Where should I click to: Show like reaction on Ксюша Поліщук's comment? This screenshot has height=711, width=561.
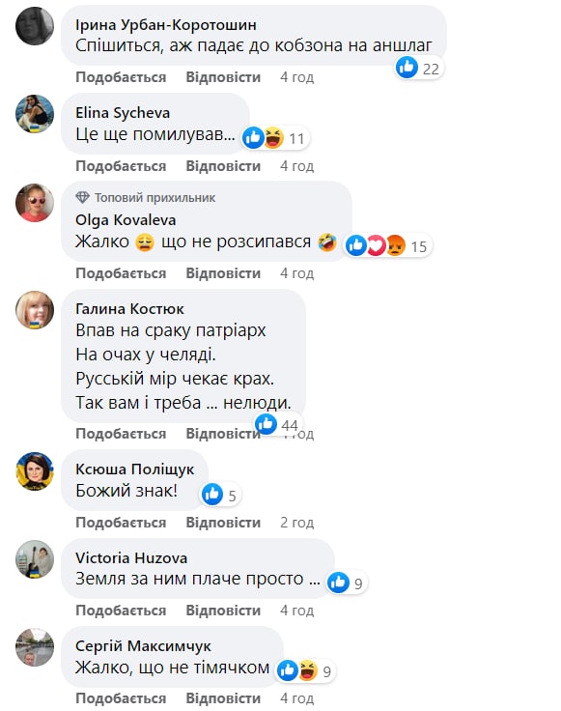tap(212, 495)
